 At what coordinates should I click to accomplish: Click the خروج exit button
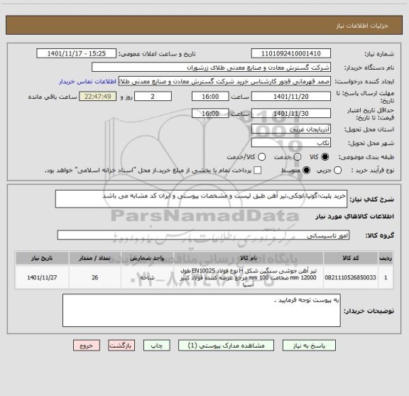(87, 346)
